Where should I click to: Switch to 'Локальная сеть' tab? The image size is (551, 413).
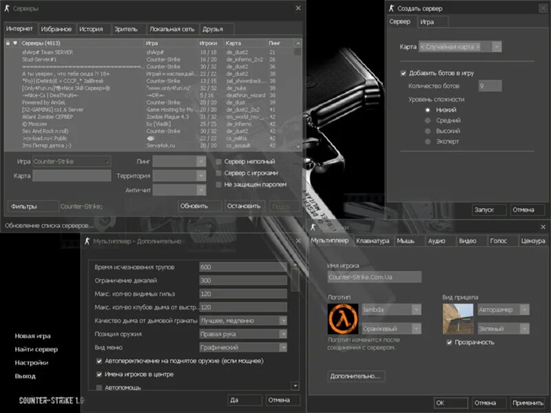coord(171,29)
